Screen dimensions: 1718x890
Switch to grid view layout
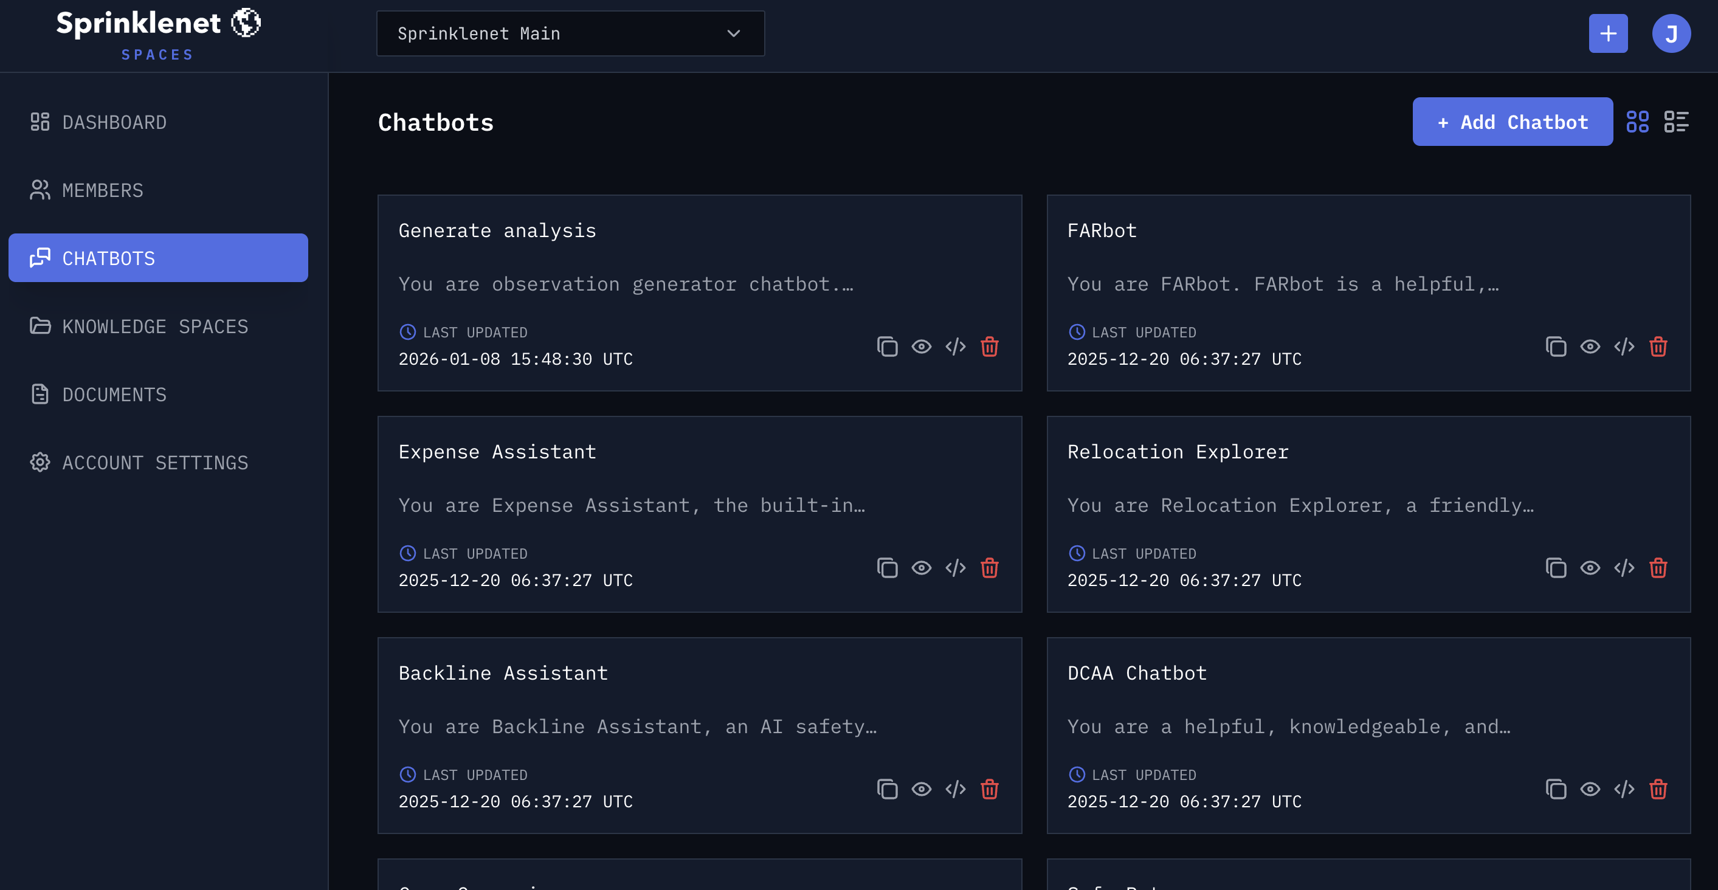coord(1638,122)
